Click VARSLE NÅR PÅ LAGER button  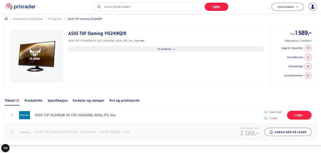(288, 132)
